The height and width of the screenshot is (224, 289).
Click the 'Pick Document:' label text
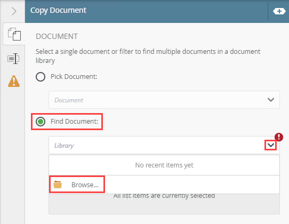coord(74,77)
